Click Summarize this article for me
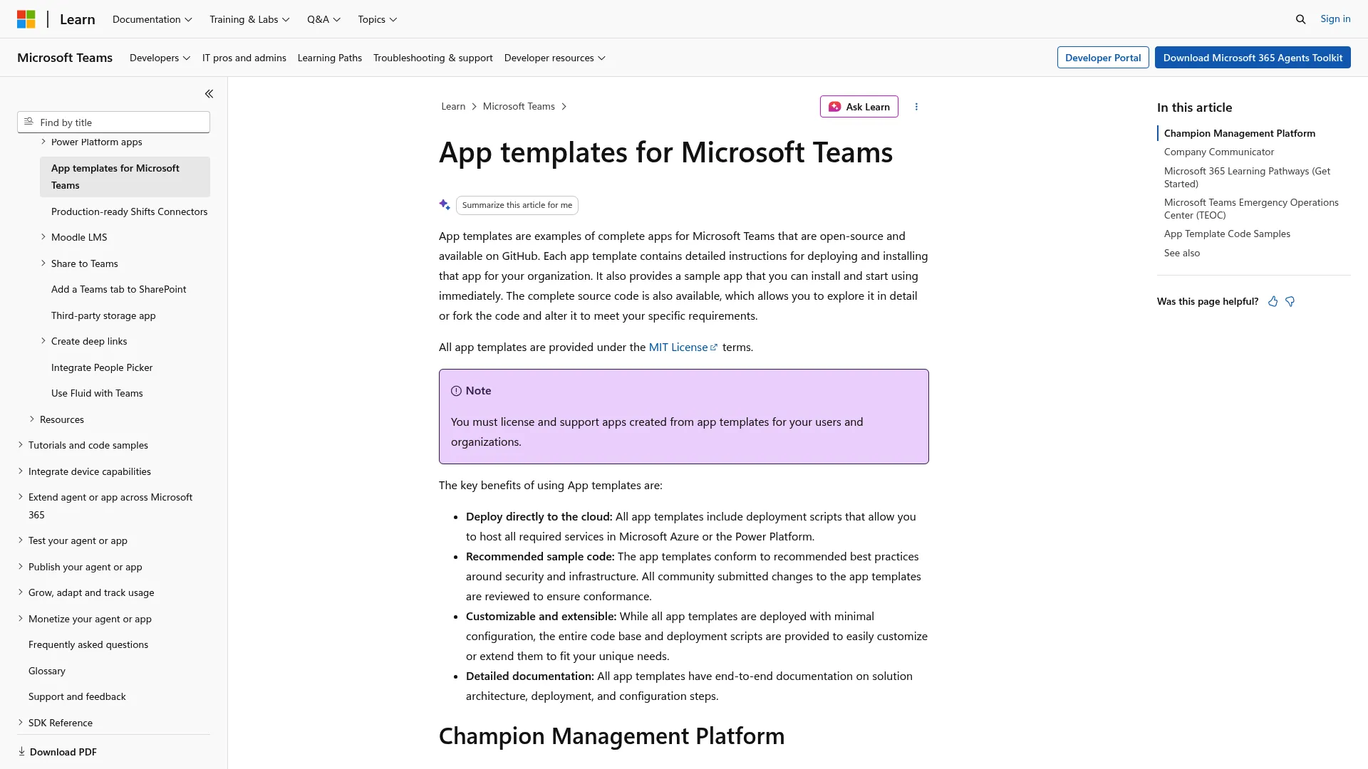The image size is (1368, 769). (x=517, y=205)
